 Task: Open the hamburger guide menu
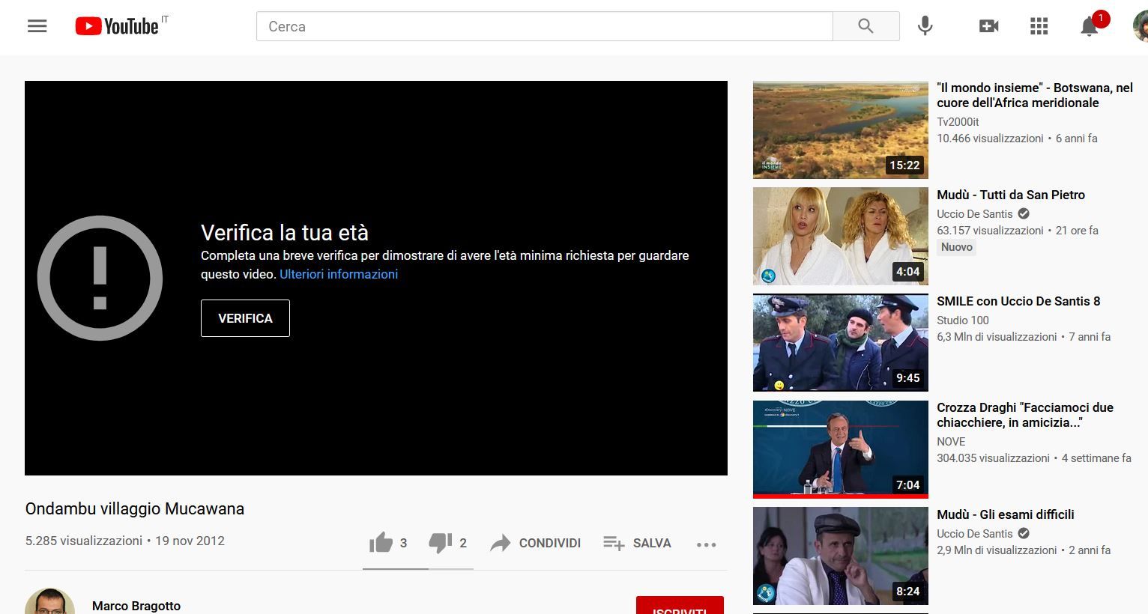(x=37, y=26)
